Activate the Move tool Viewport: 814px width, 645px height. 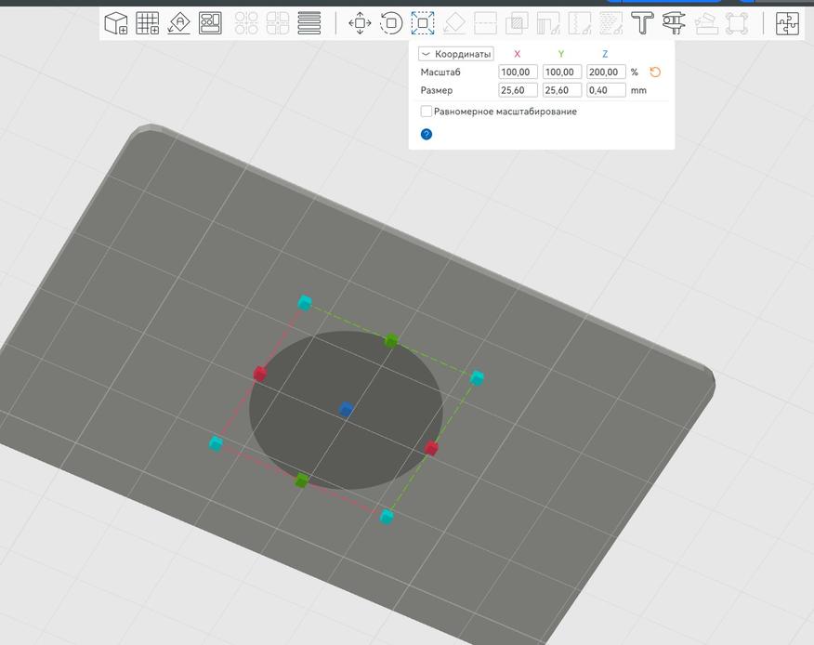[360, 23]
